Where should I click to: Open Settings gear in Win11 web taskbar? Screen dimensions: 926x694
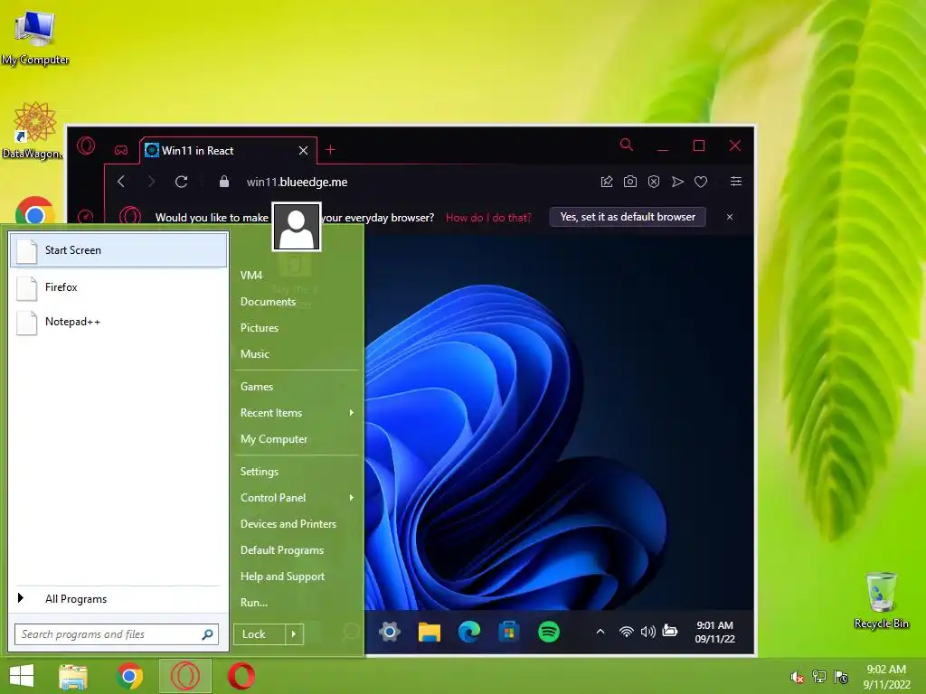(x=390, y=632)
